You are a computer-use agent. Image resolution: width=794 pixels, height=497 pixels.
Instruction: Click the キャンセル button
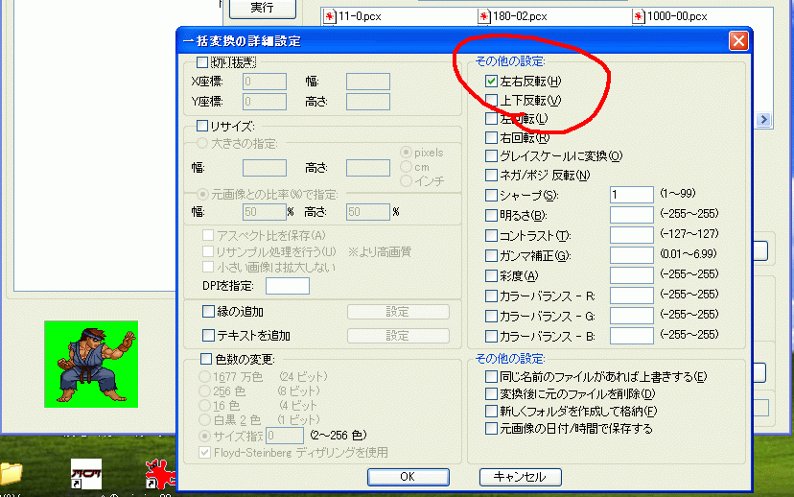(x=520, y=477)
